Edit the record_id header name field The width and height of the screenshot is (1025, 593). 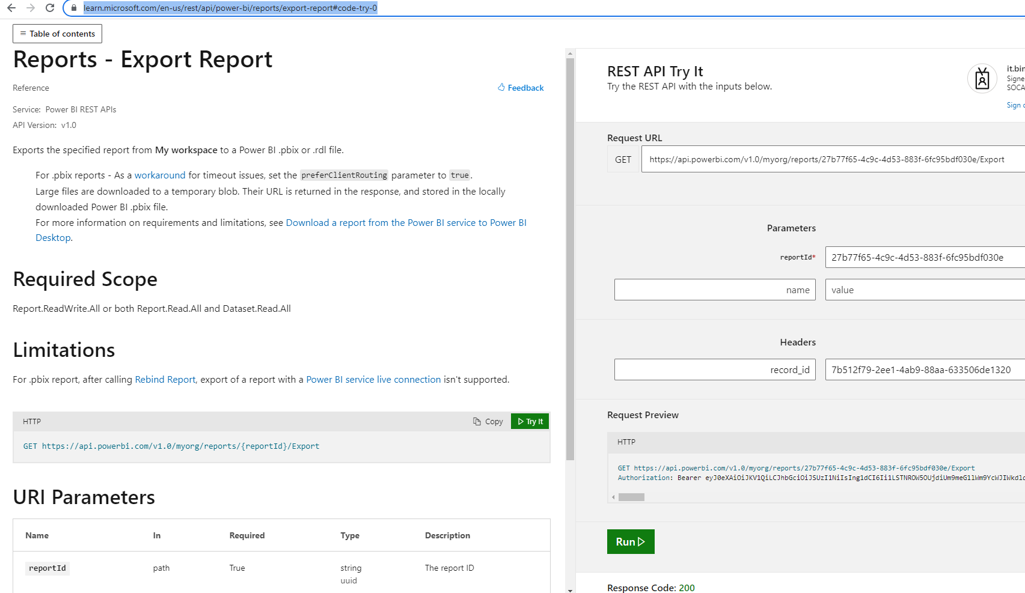pos(715,369)
